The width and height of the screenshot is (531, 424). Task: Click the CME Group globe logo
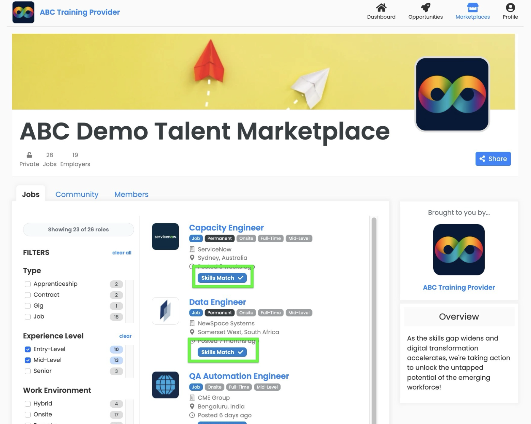[165, 385]
